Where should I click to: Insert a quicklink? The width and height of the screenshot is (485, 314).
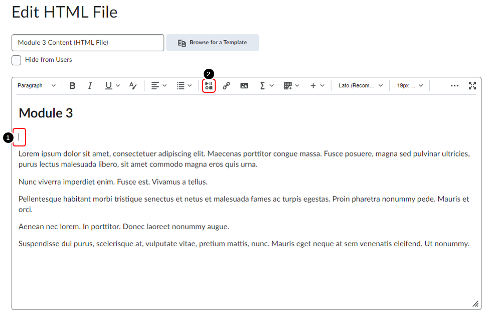click(x=226, y=86)
